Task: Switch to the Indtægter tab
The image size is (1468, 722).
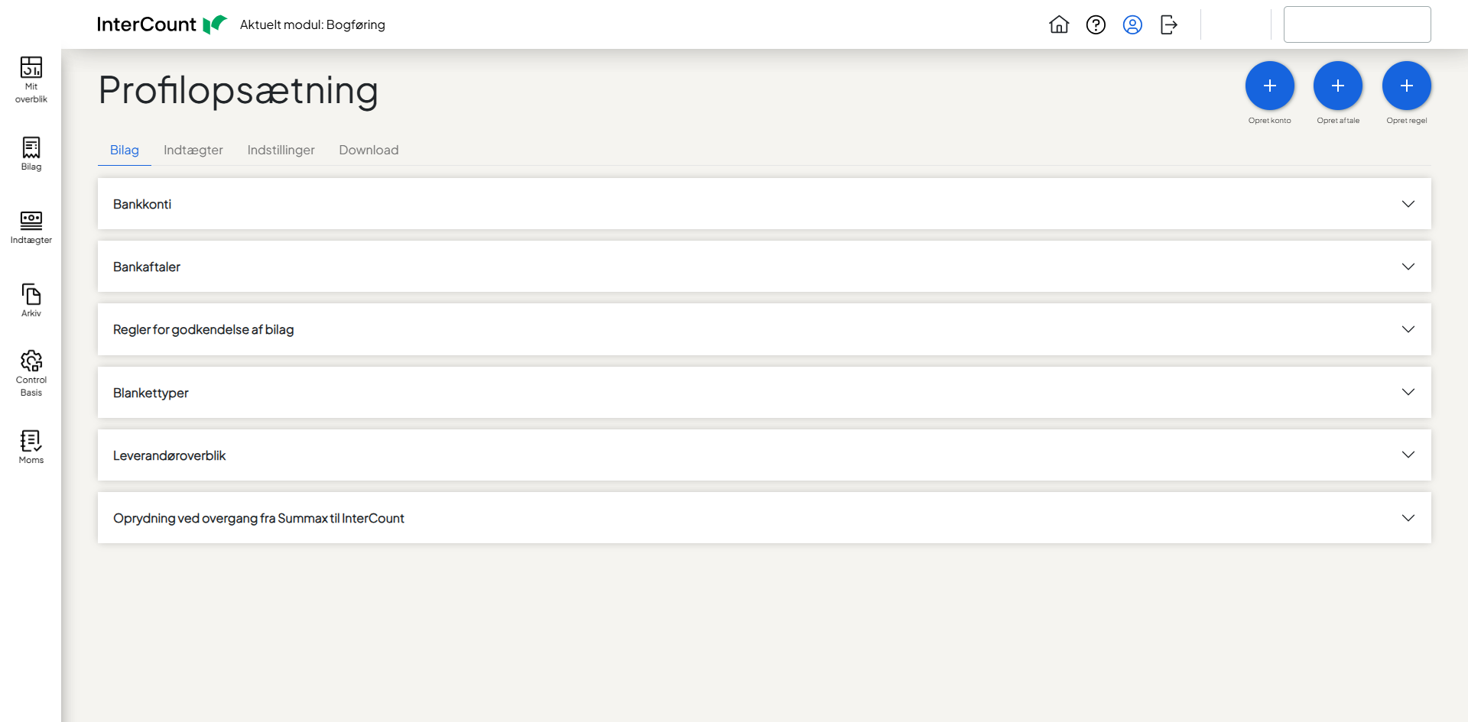Action: click(x=193, y=150)
